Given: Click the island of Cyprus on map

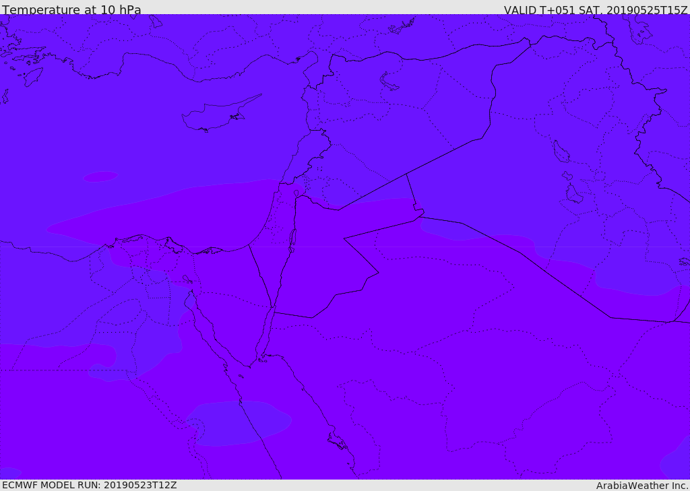Looking at the screenshot, I should (x=221, y=114).
